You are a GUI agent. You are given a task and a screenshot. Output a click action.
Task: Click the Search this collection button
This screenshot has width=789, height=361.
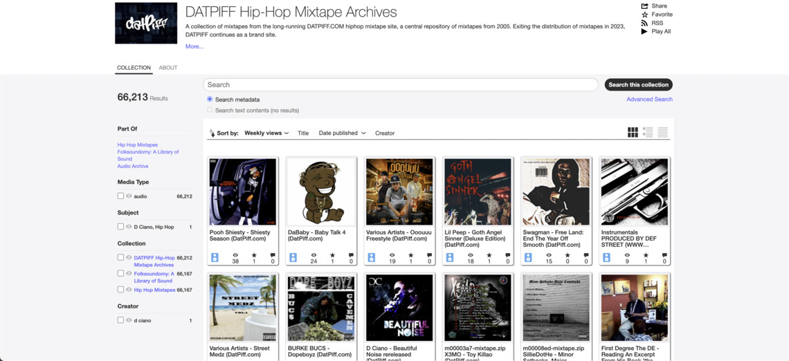(639, 84)
